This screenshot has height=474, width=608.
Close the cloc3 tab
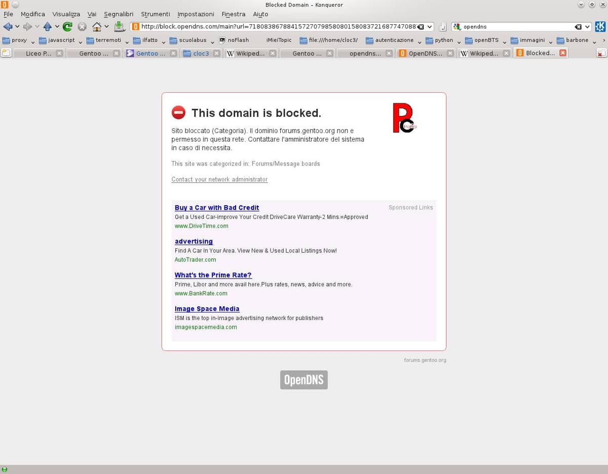pos(216,53)
